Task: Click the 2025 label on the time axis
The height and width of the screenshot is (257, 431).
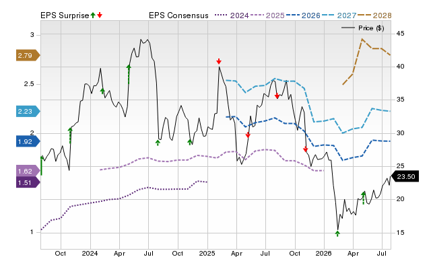Action: tap(207, 253)
